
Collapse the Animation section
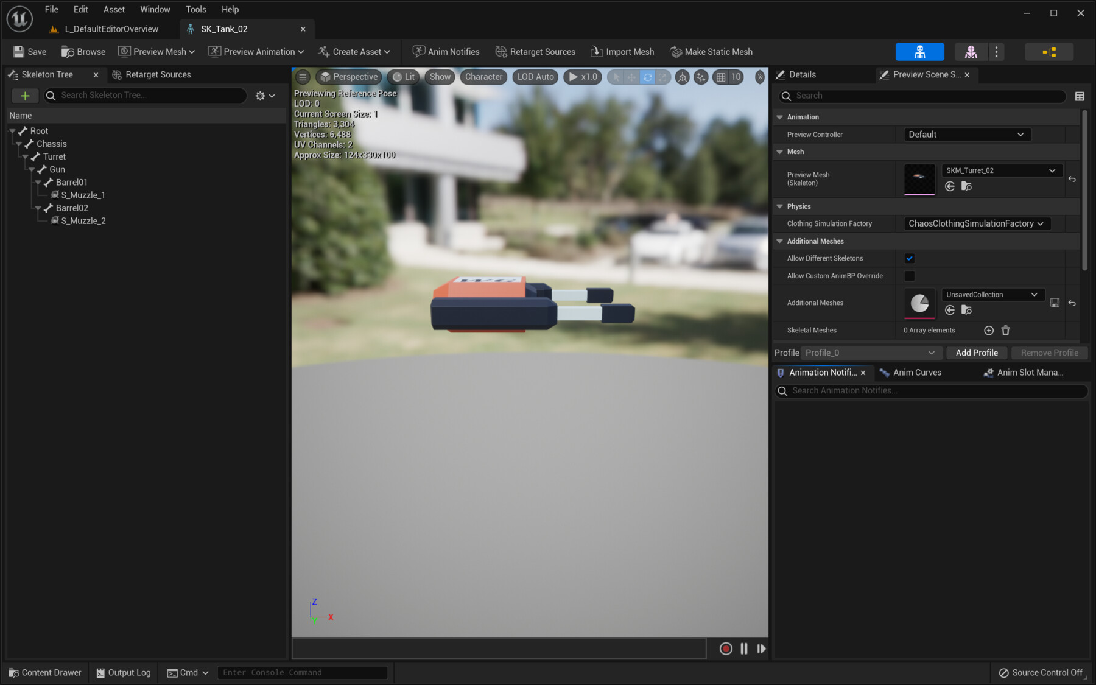(x=780, y=118)
